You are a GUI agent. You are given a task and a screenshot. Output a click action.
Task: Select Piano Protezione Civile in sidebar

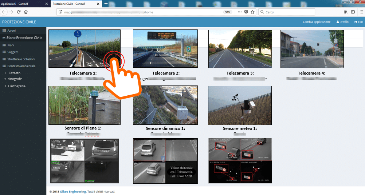click(x=23, y=37)
